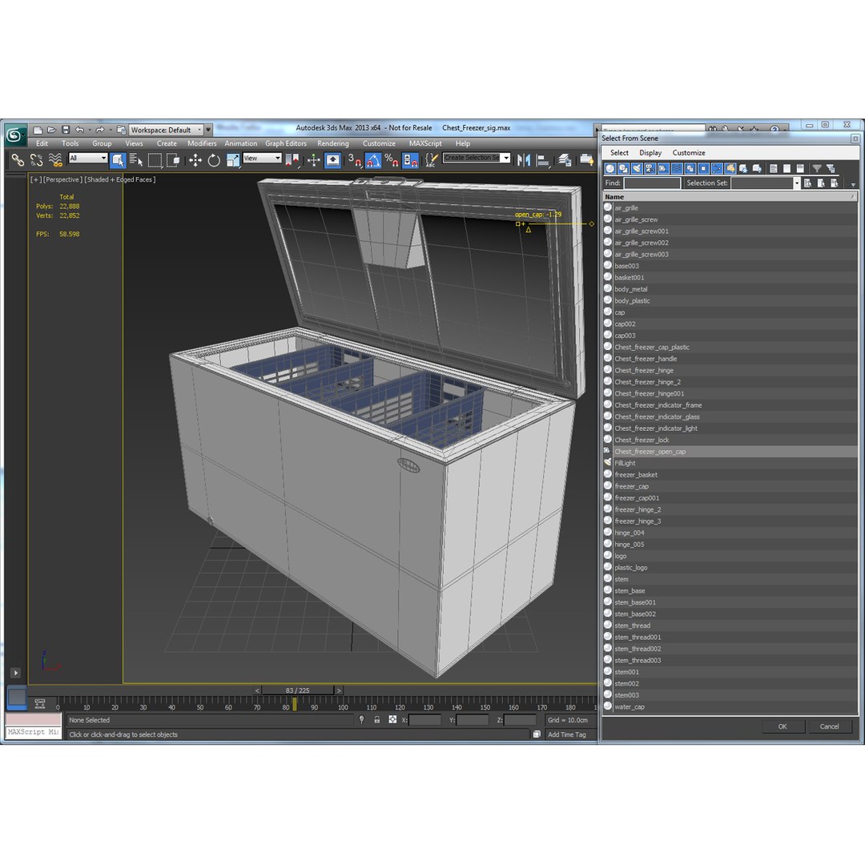Toggle the Selection Lock padlock in status bar
The width and height of the screenshot is (865, 865).
coord(376,719)
